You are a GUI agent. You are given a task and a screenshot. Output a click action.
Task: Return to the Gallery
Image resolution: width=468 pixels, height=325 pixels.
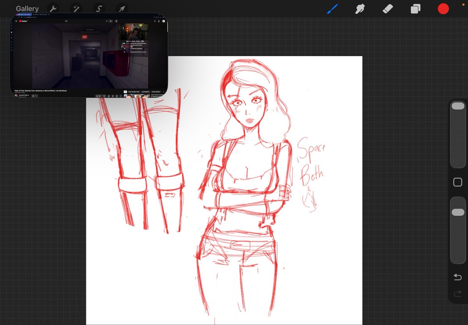click(x=27, y=9)
